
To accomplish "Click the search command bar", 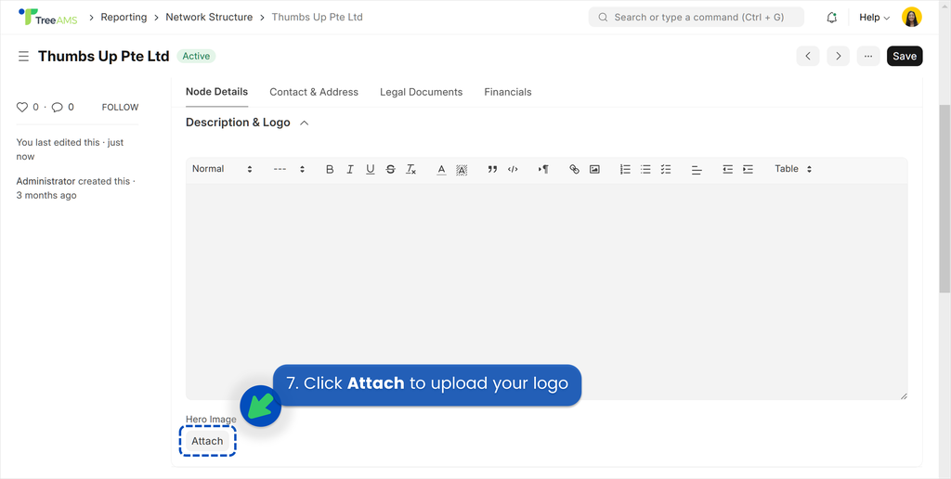I will click(x=696, y=17).
